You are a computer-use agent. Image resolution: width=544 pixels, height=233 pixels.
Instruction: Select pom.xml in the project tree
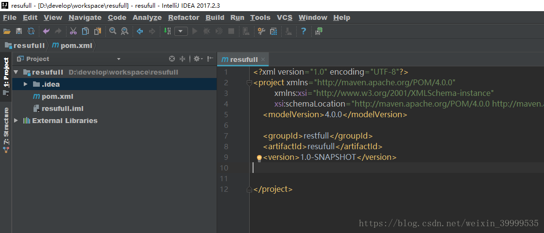(53, 96)
